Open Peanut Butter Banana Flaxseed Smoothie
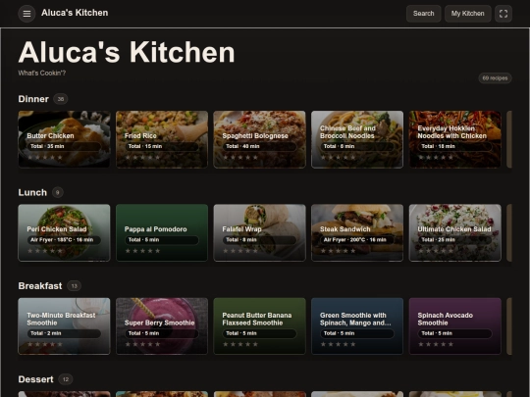530x397 pixels. tap(259, 326)
